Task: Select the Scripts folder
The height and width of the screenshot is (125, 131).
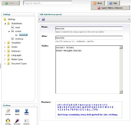Action: coord(14,47)
